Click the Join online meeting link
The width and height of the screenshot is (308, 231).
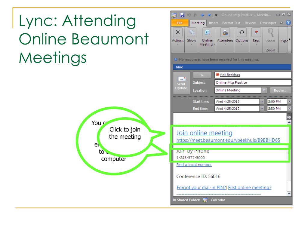point(204,133)
